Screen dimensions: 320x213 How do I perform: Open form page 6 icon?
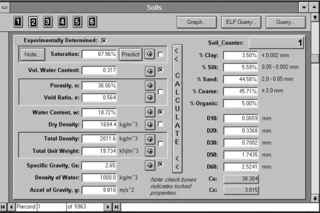coord(92,22)
